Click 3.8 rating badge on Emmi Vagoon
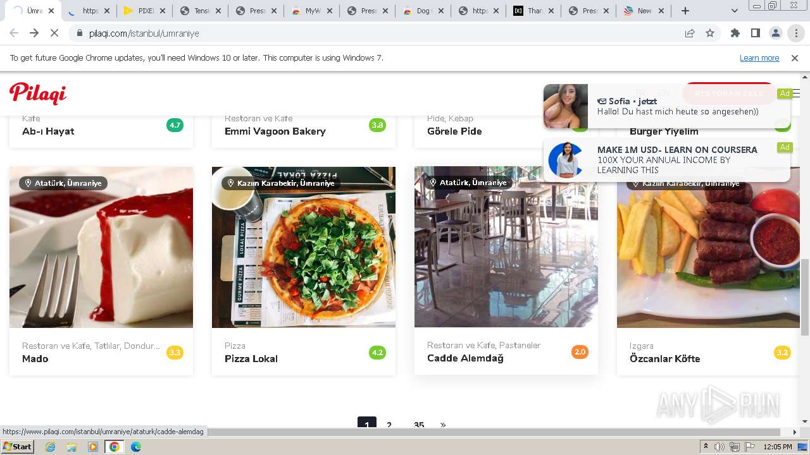 377,125
